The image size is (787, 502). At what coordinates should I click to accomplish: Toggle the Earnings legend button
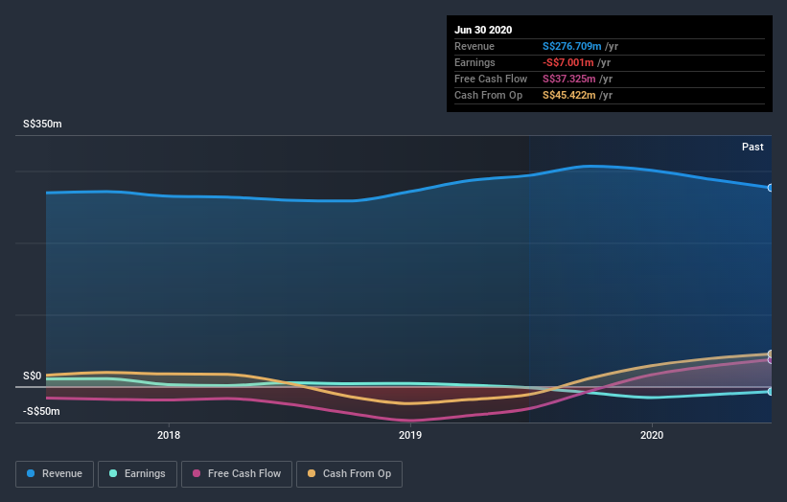137,474
